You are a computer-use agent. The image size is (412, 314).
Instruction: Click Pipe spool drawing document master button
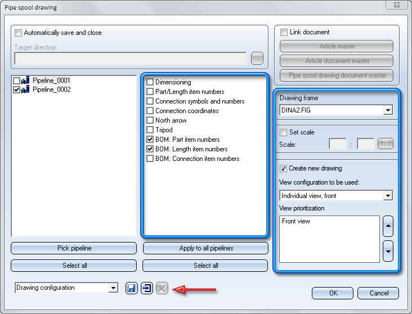click(337, 75)
